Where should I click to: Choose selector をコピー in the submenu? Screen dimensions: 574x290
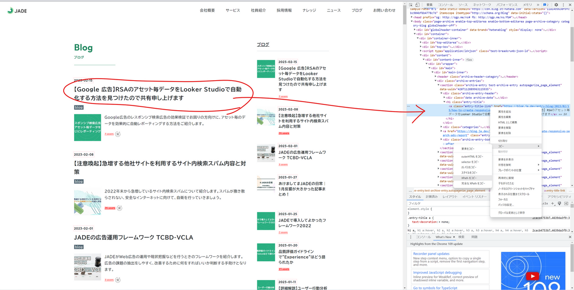point(473,162)
